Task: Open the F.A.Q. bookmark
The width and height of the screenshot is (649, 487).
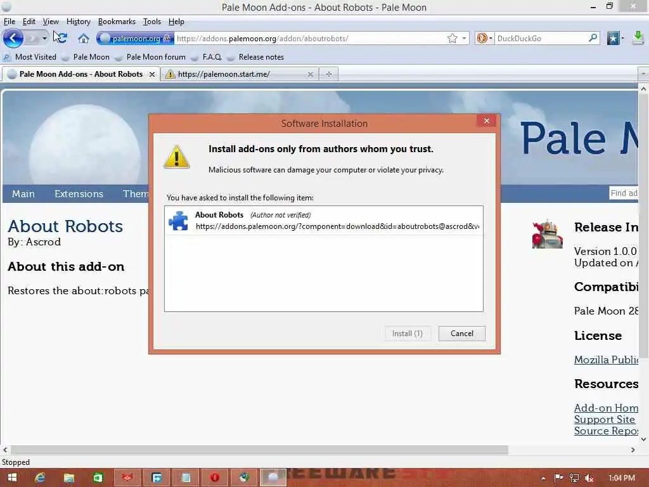Action: 206,56
